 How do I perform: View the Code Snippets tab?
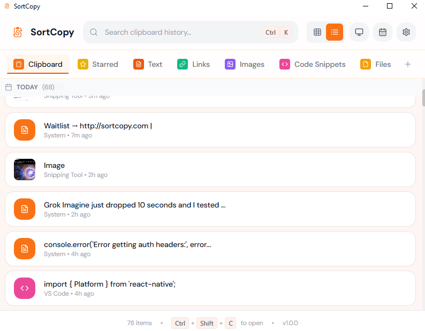[x=313, y=64]
